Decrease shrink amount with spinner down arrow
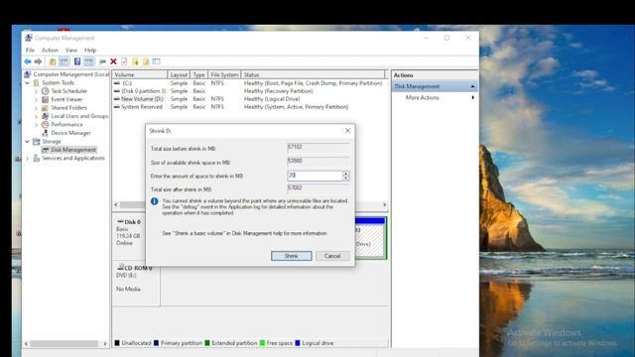Viewport: 635px width, 357px height. (345, 178)
